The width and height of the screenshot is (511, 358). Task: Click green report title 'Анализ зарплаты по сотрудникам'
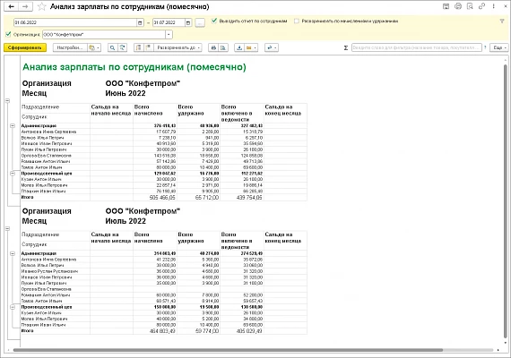pos(134,67)
